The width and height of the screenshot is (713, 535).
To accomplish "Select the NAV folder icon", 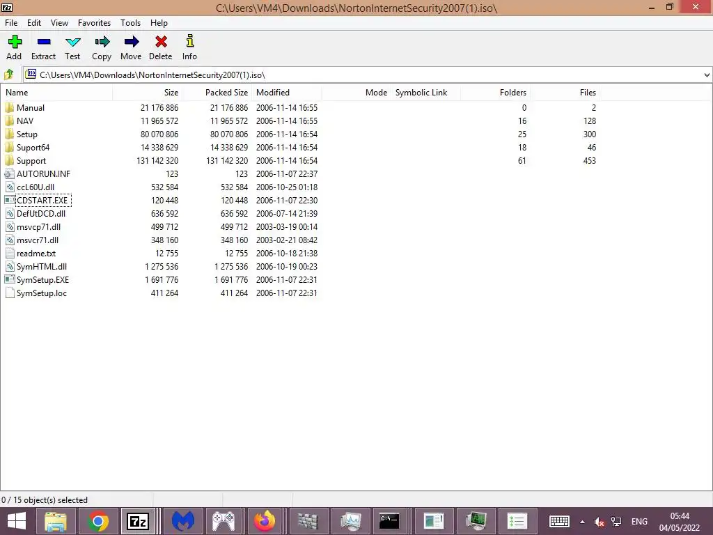I will coord(9,121).
